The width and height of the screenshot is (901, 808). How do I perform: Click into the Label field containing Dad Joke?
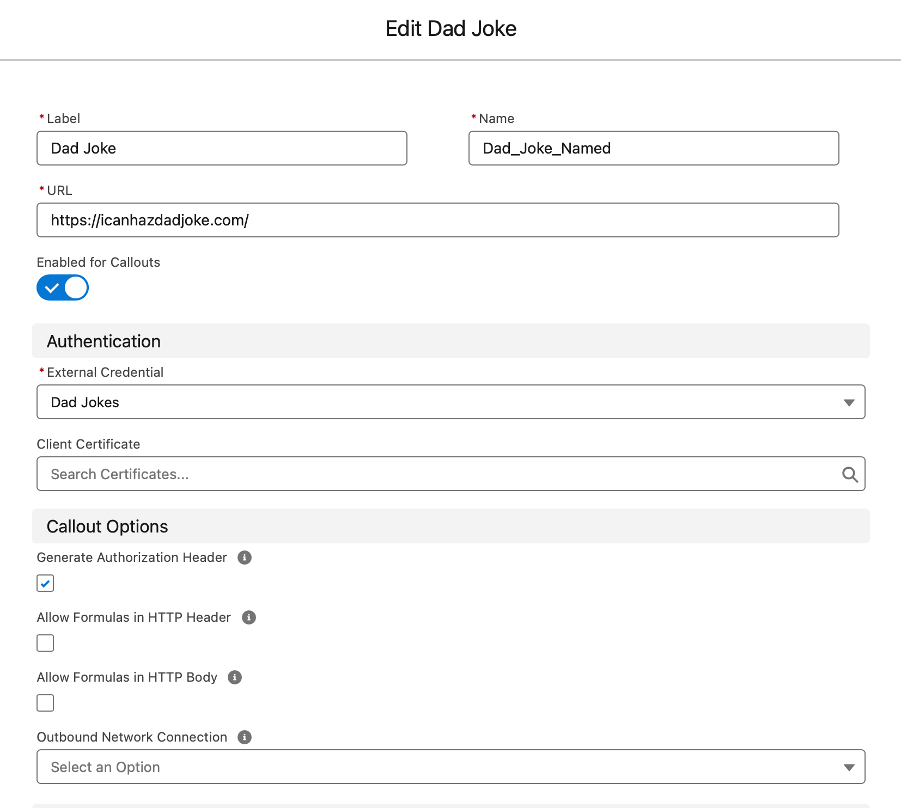(222, 148)
